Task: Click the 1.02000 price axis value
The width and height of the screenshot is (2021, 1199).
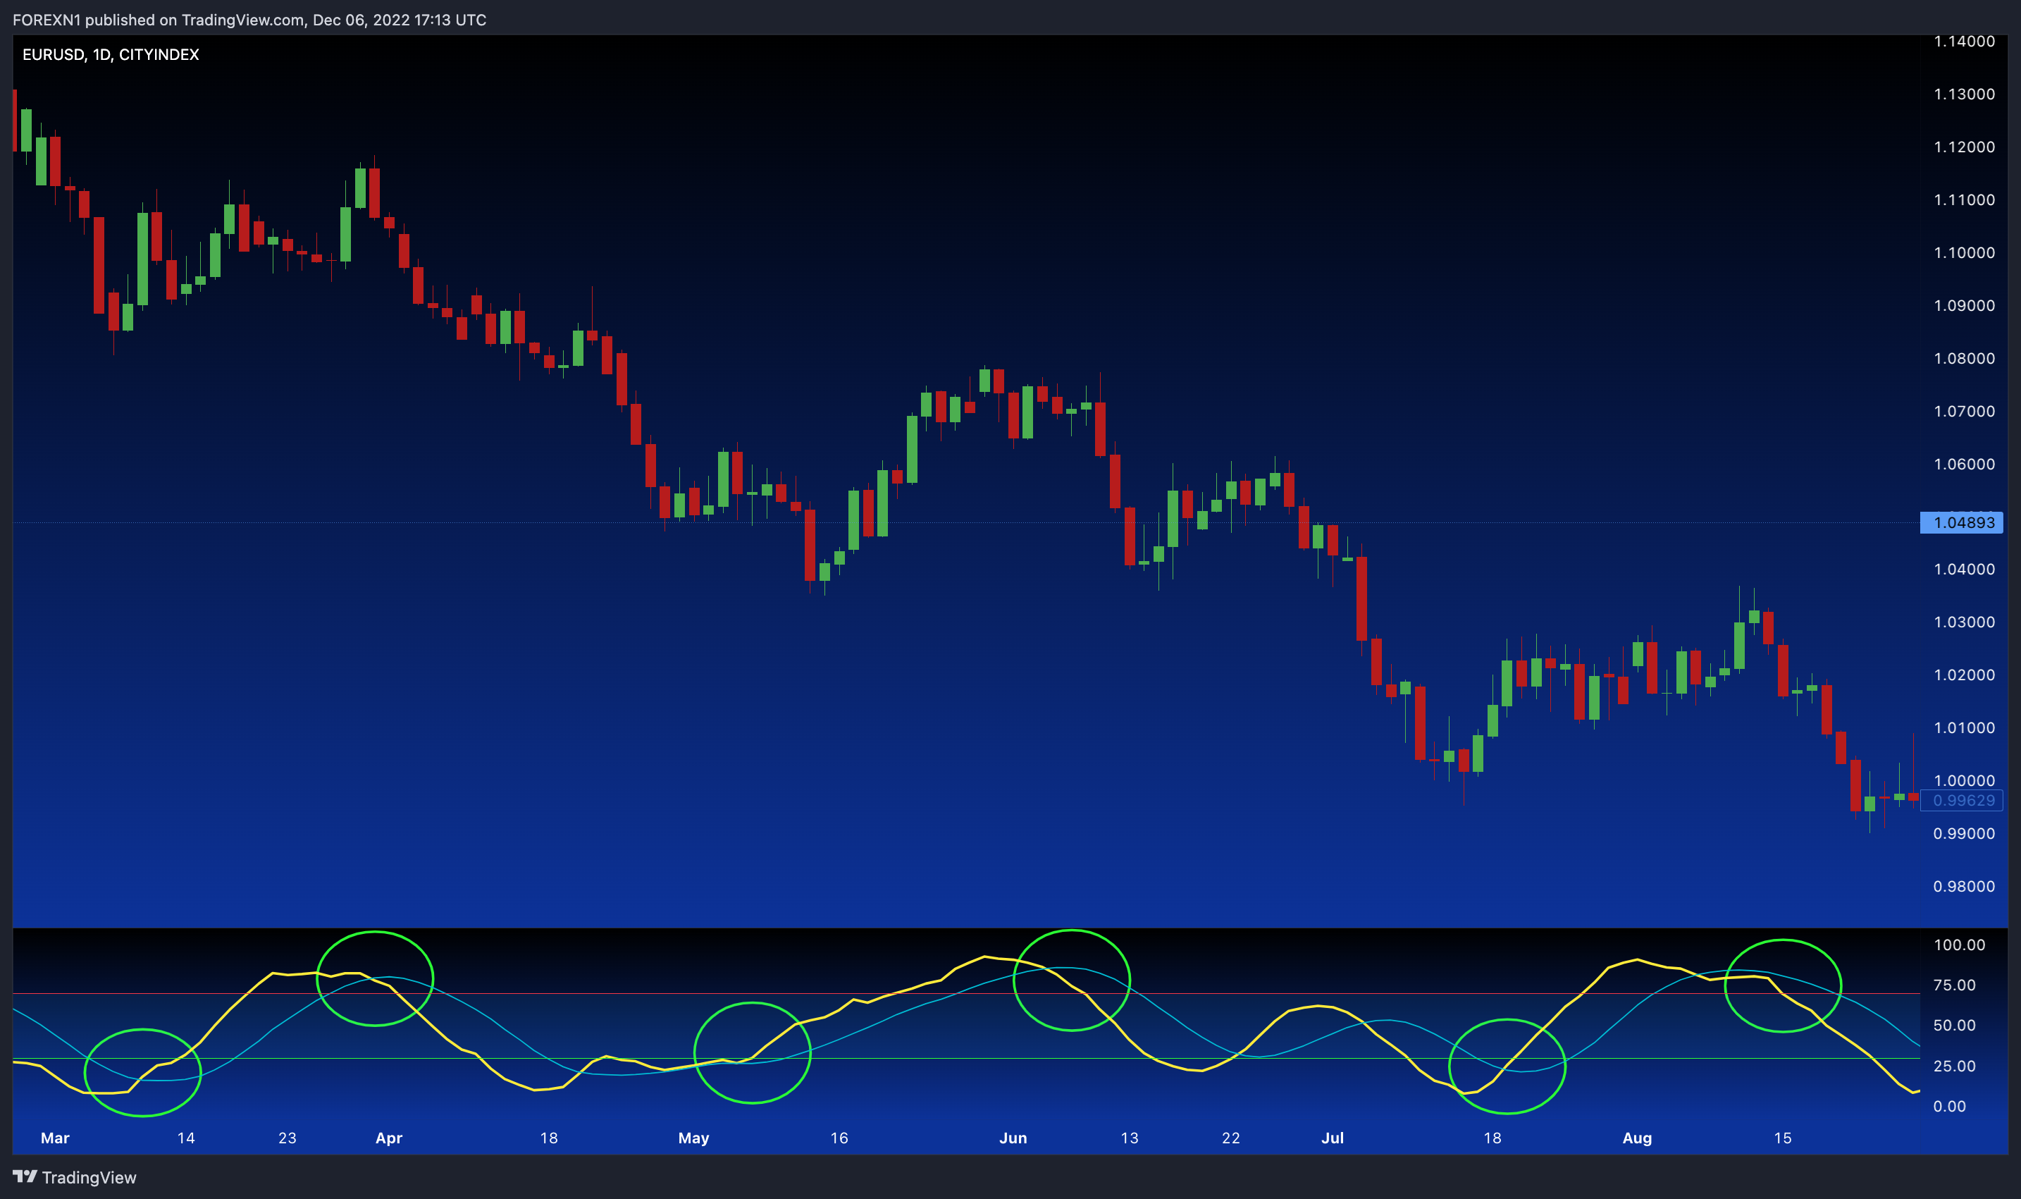Action: tap(1964, 675)
